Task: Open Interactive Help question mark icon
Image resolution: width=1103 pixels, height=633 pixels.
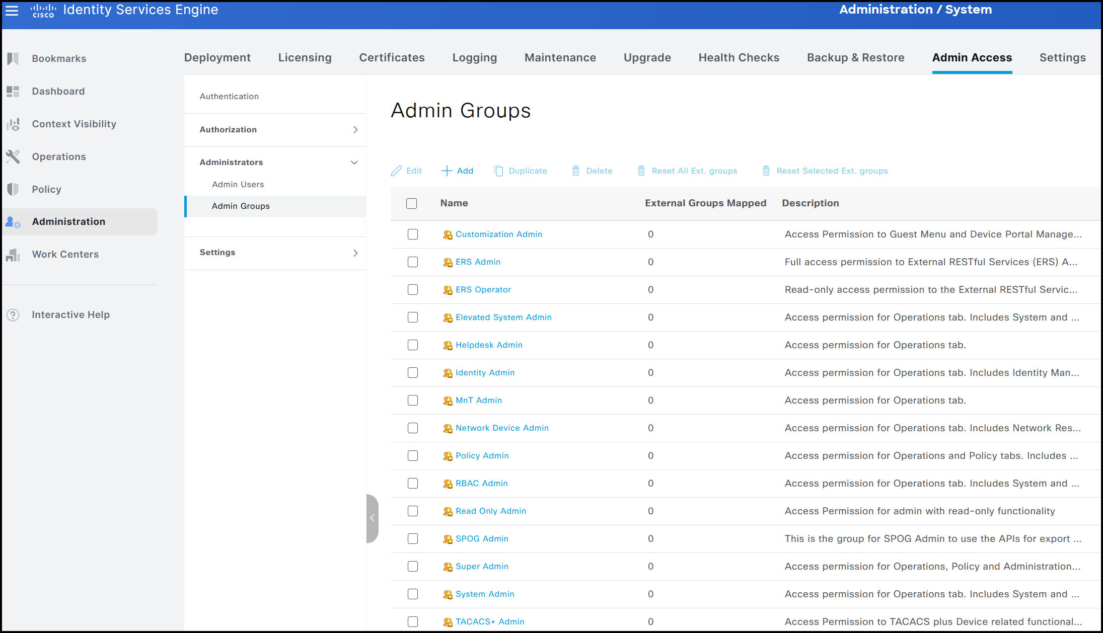Action: tap(13, 315)
